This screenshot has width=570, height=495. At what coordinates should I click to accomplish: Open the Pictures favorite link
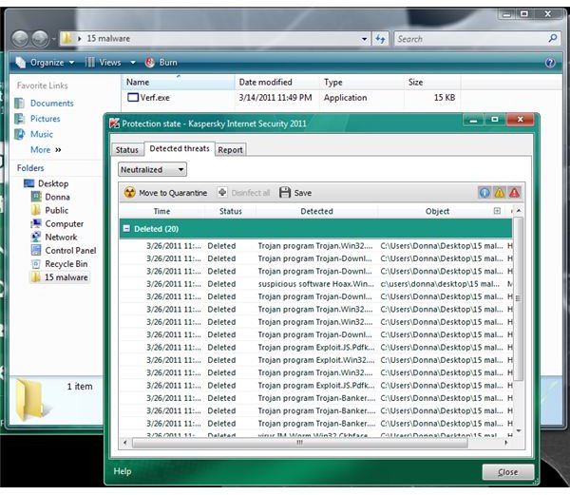pos(45,119)
